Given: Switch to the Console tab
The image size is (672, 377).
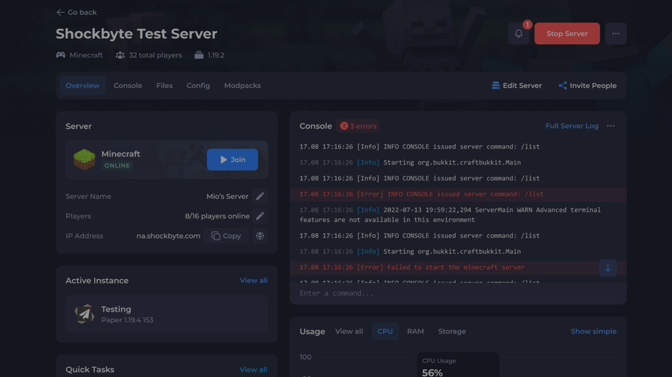Looking at the screenshot, I should coord(128,86).
